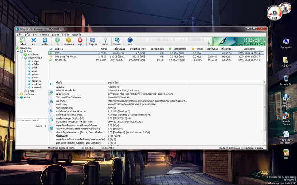Image resolution: width=297 pixels, height=185 pixels.
Task: Open the Computer desktop icon
Action: [x=286, y=43]
